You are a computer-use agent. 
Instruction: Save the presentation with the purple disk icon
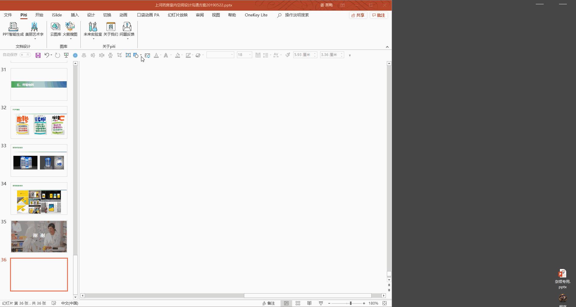38,55
